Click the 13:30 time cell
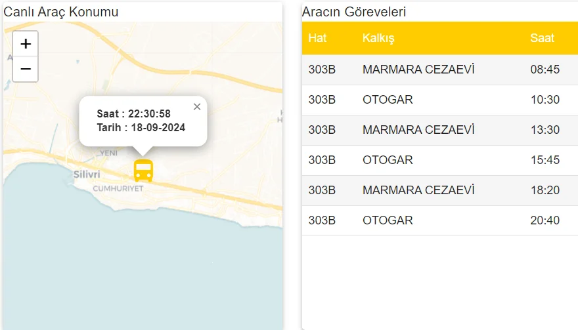The height and width of the screenshot is (330, 578). point(545,130)
